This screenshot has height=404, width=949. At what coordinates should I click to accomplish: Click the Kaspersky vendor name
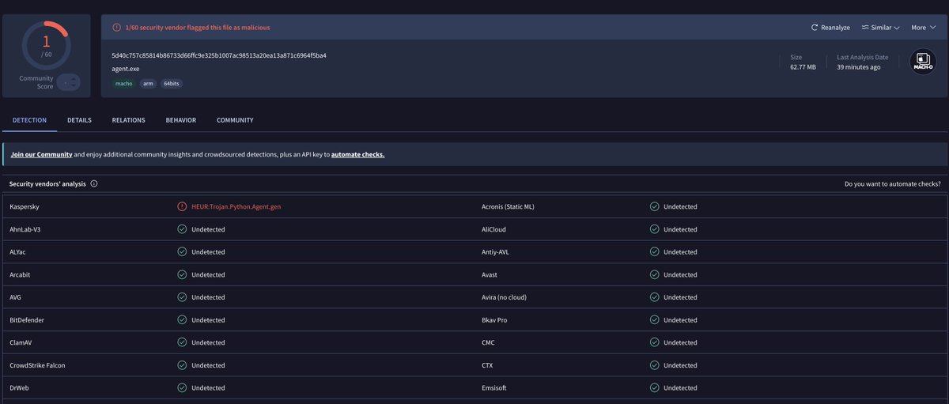tap(25, 206)
